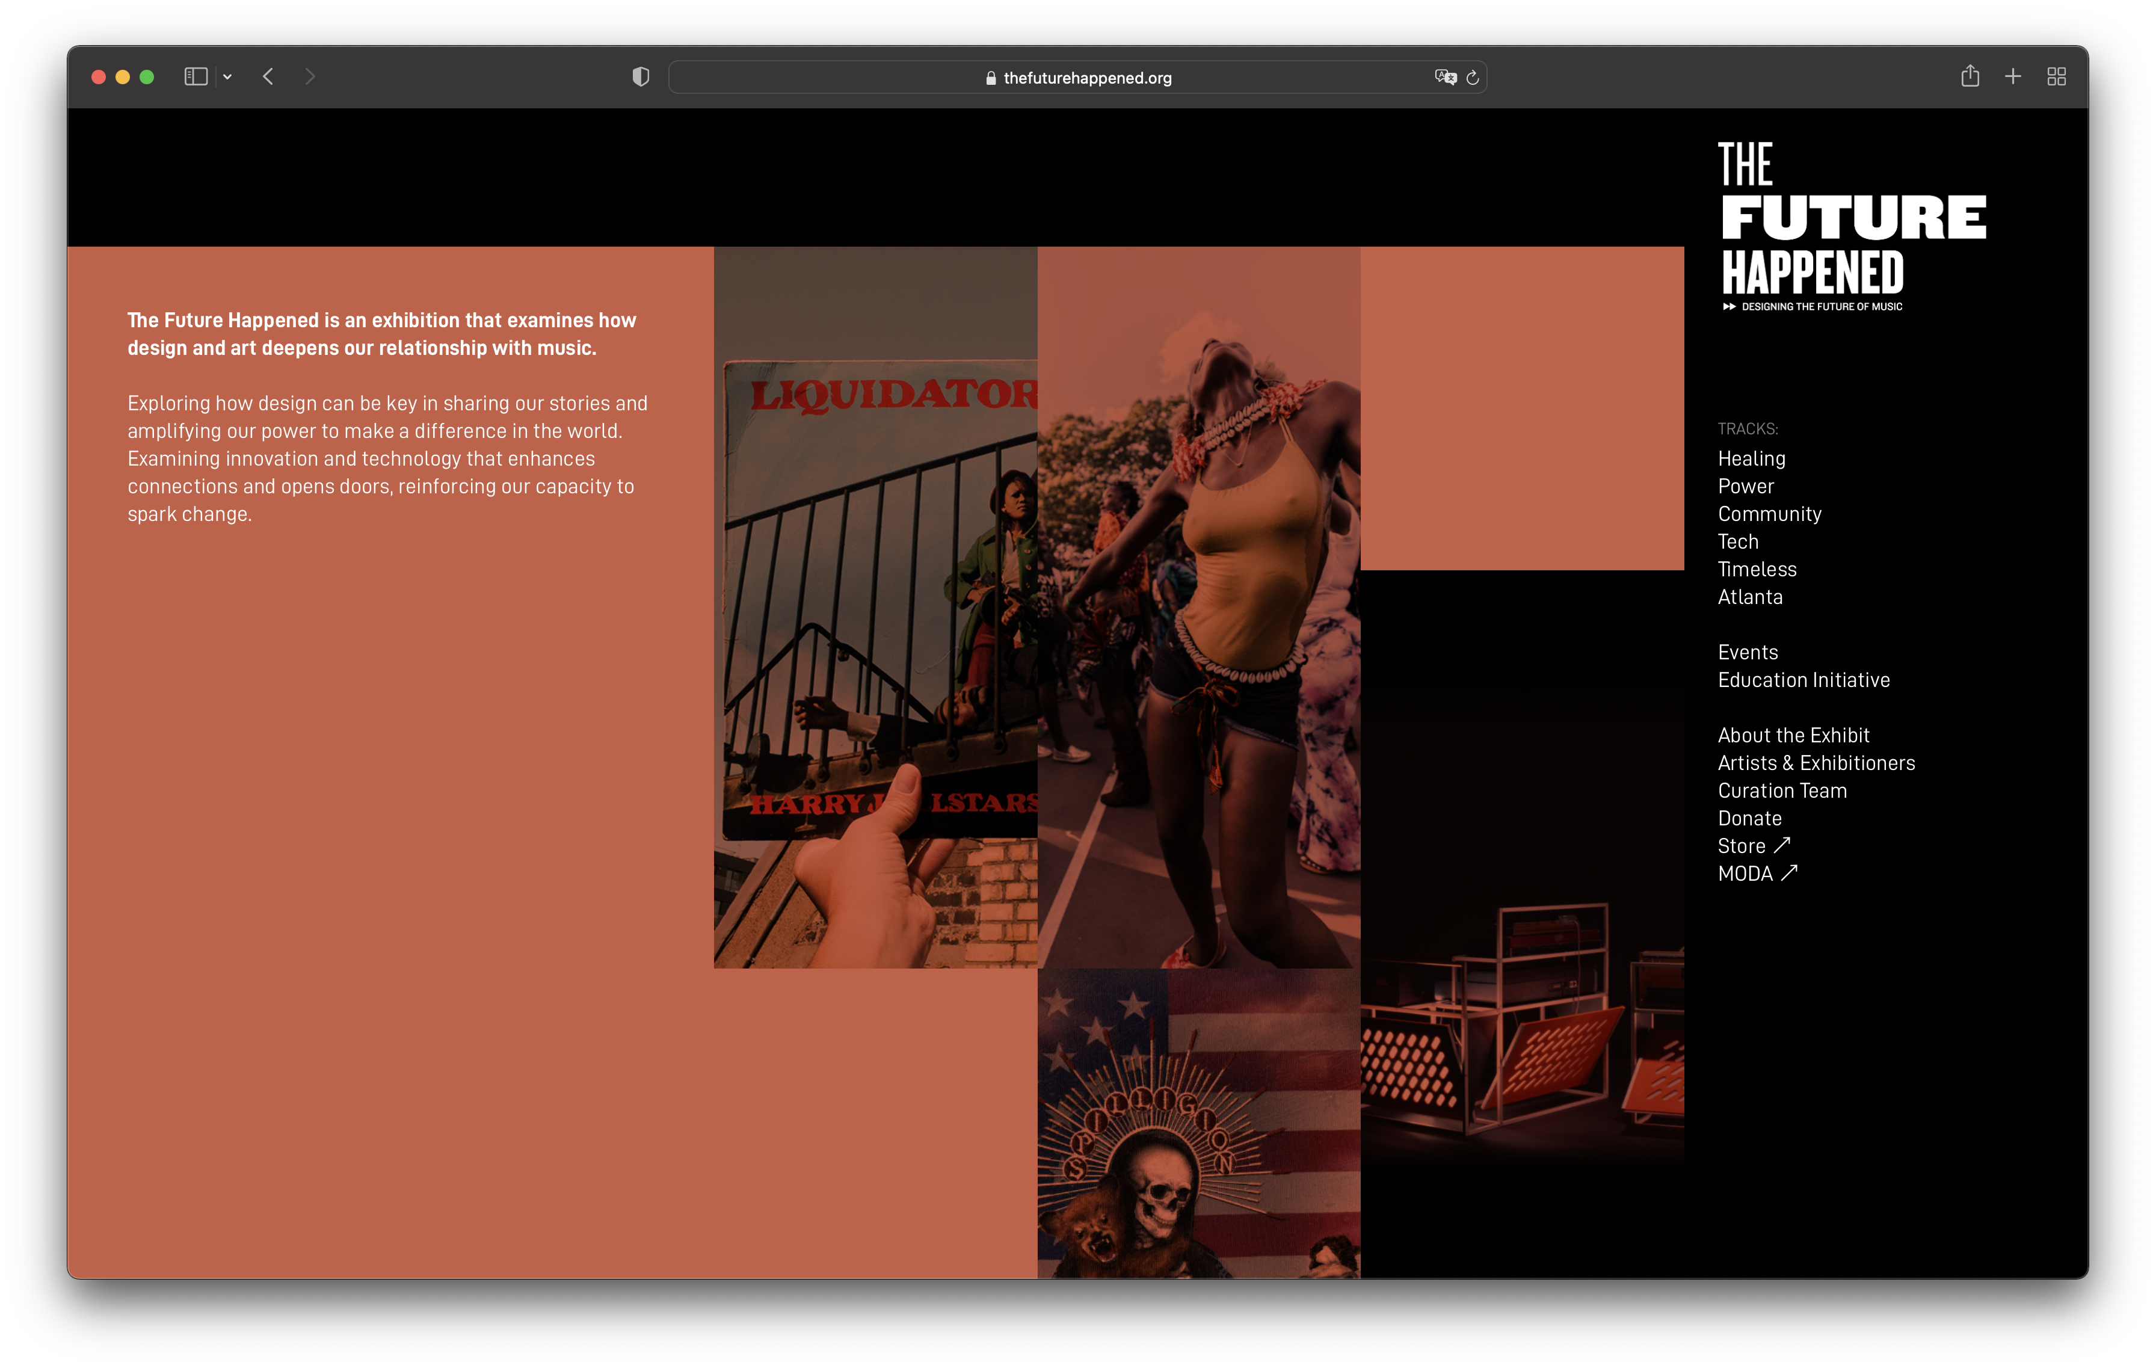Click the sidebar toggle icon
The height and width of the screenshot is (1368, 2156).
coord(195,77)
